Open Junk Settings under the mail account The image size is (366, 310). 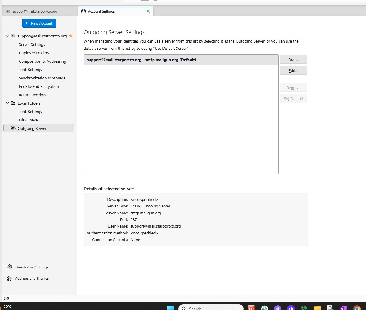(x=30, y=70)
